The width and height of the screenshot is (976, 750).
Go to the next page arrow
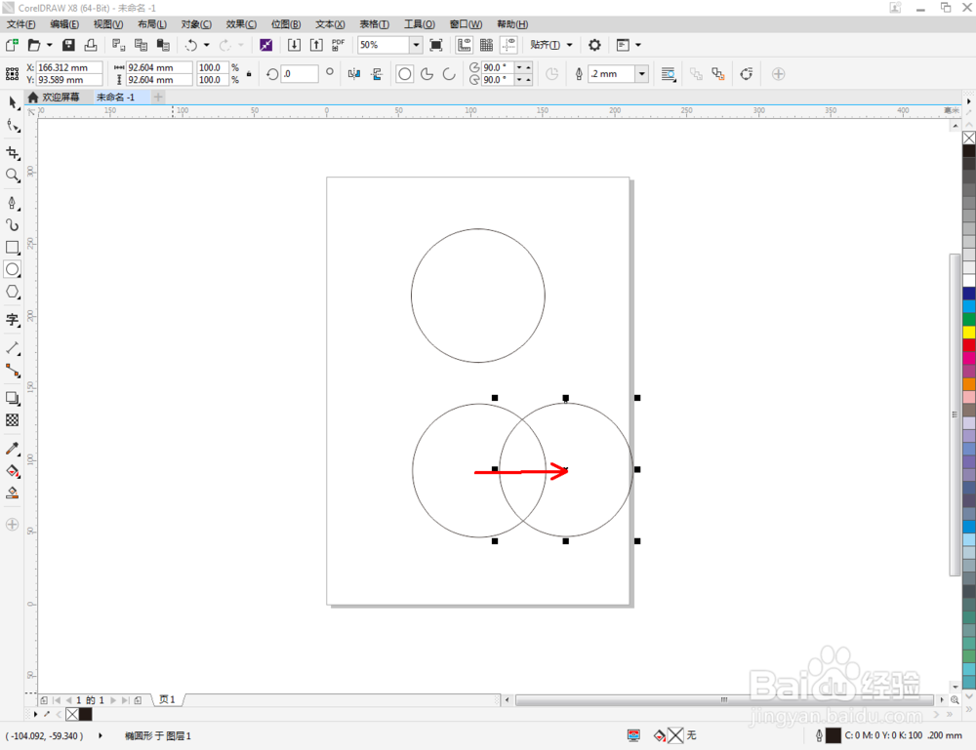click(113, 700)
